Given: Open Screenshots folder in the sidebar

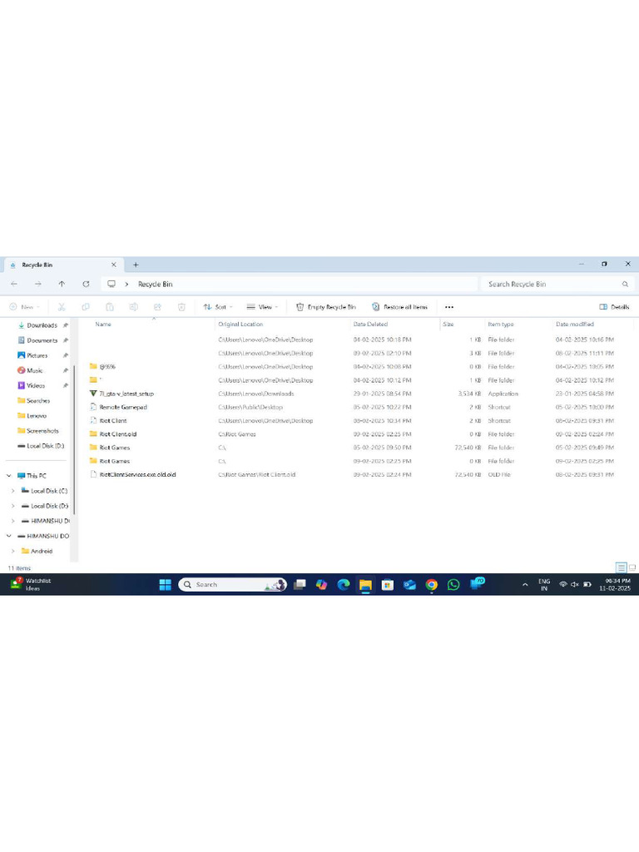Looking at the screenshot, I should 42,430.
